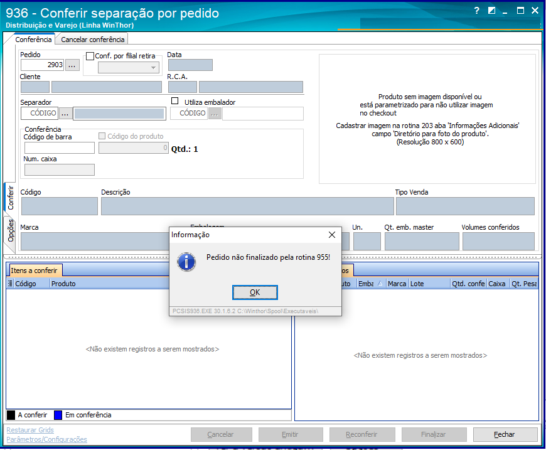Click the black A conferir legend swatch

tap(11, 415)
